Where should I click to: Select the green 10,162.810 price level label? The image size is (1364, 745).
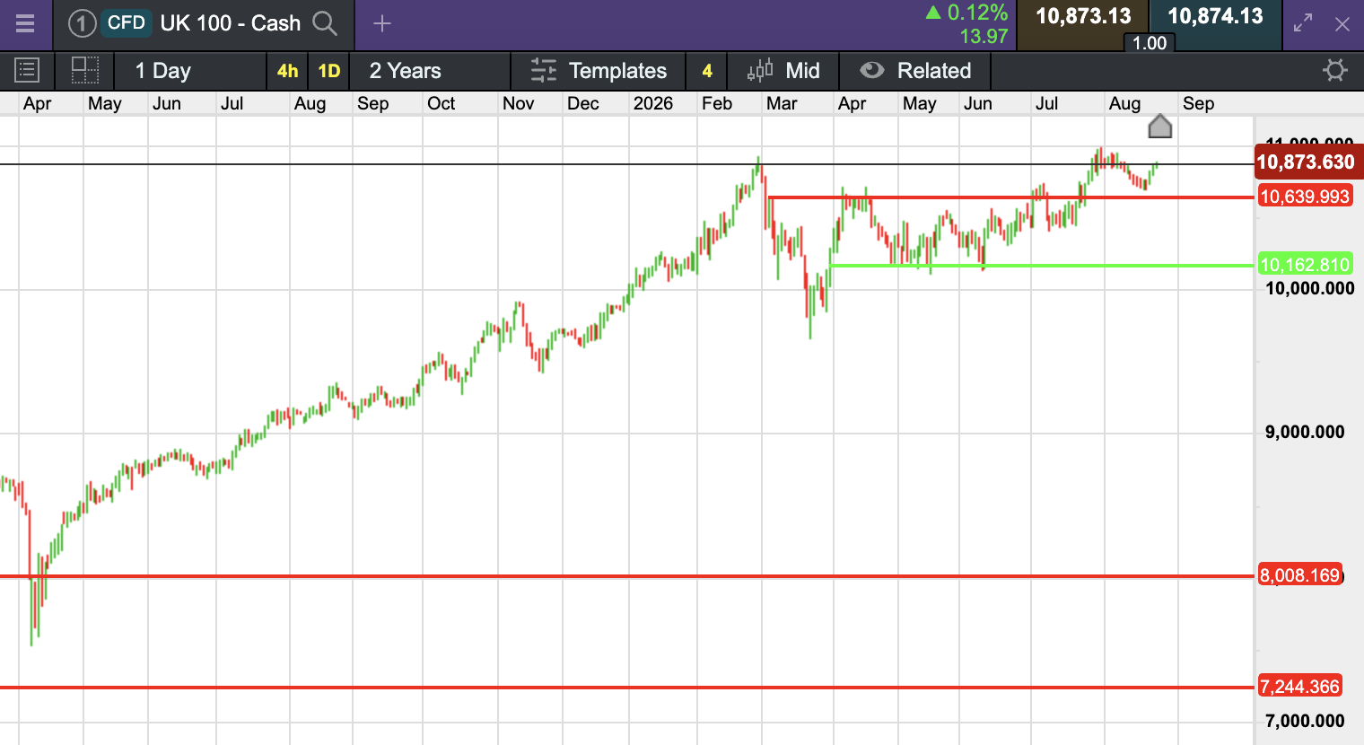pyautogui.click(x=1305, y=265)
